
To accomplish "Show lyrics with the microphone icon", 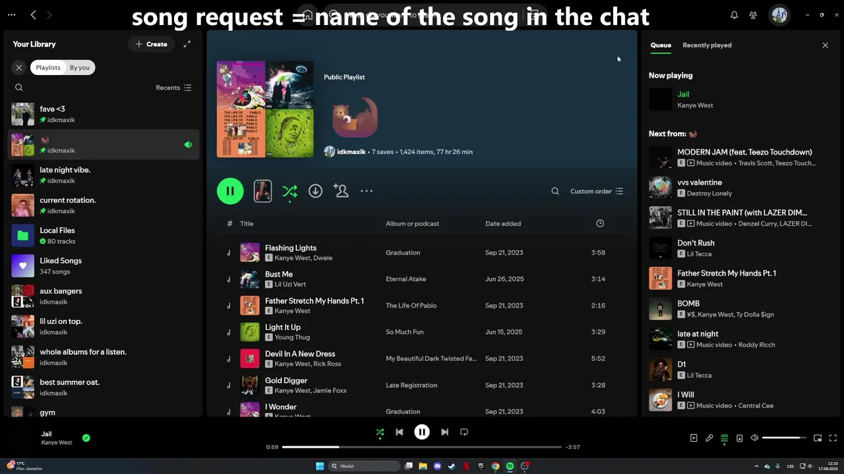I will (x=709, y=438).
